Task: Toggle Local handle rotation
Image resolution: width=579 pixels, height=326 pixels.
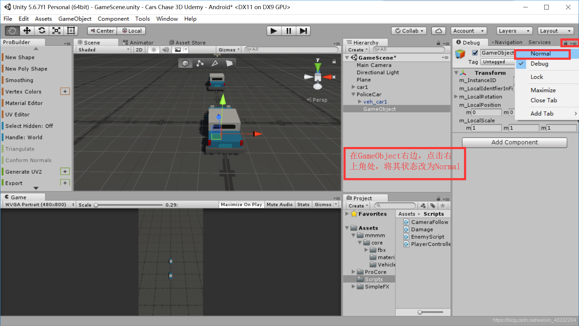Action: 131,31
